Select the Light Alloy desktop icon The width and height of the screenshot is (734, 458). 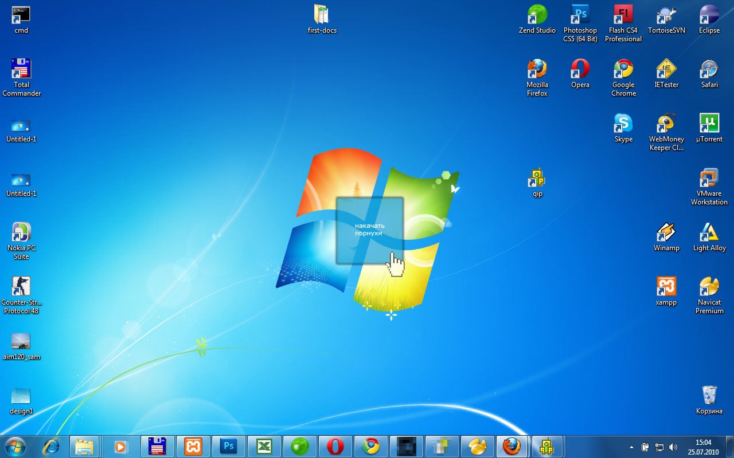point(709,237)
